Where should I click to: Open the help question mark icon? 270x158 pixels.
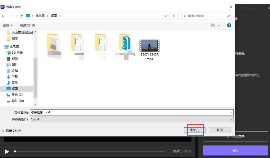(x=229, y=25)
